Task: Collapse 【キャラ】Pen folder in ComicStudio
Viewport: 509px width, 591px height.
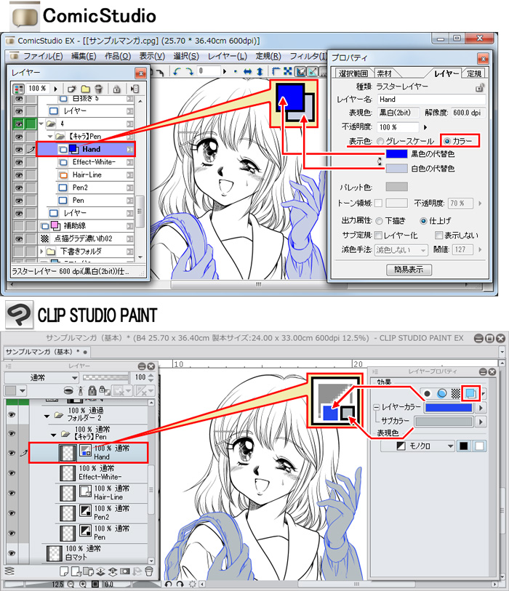Action: point(49,136)
